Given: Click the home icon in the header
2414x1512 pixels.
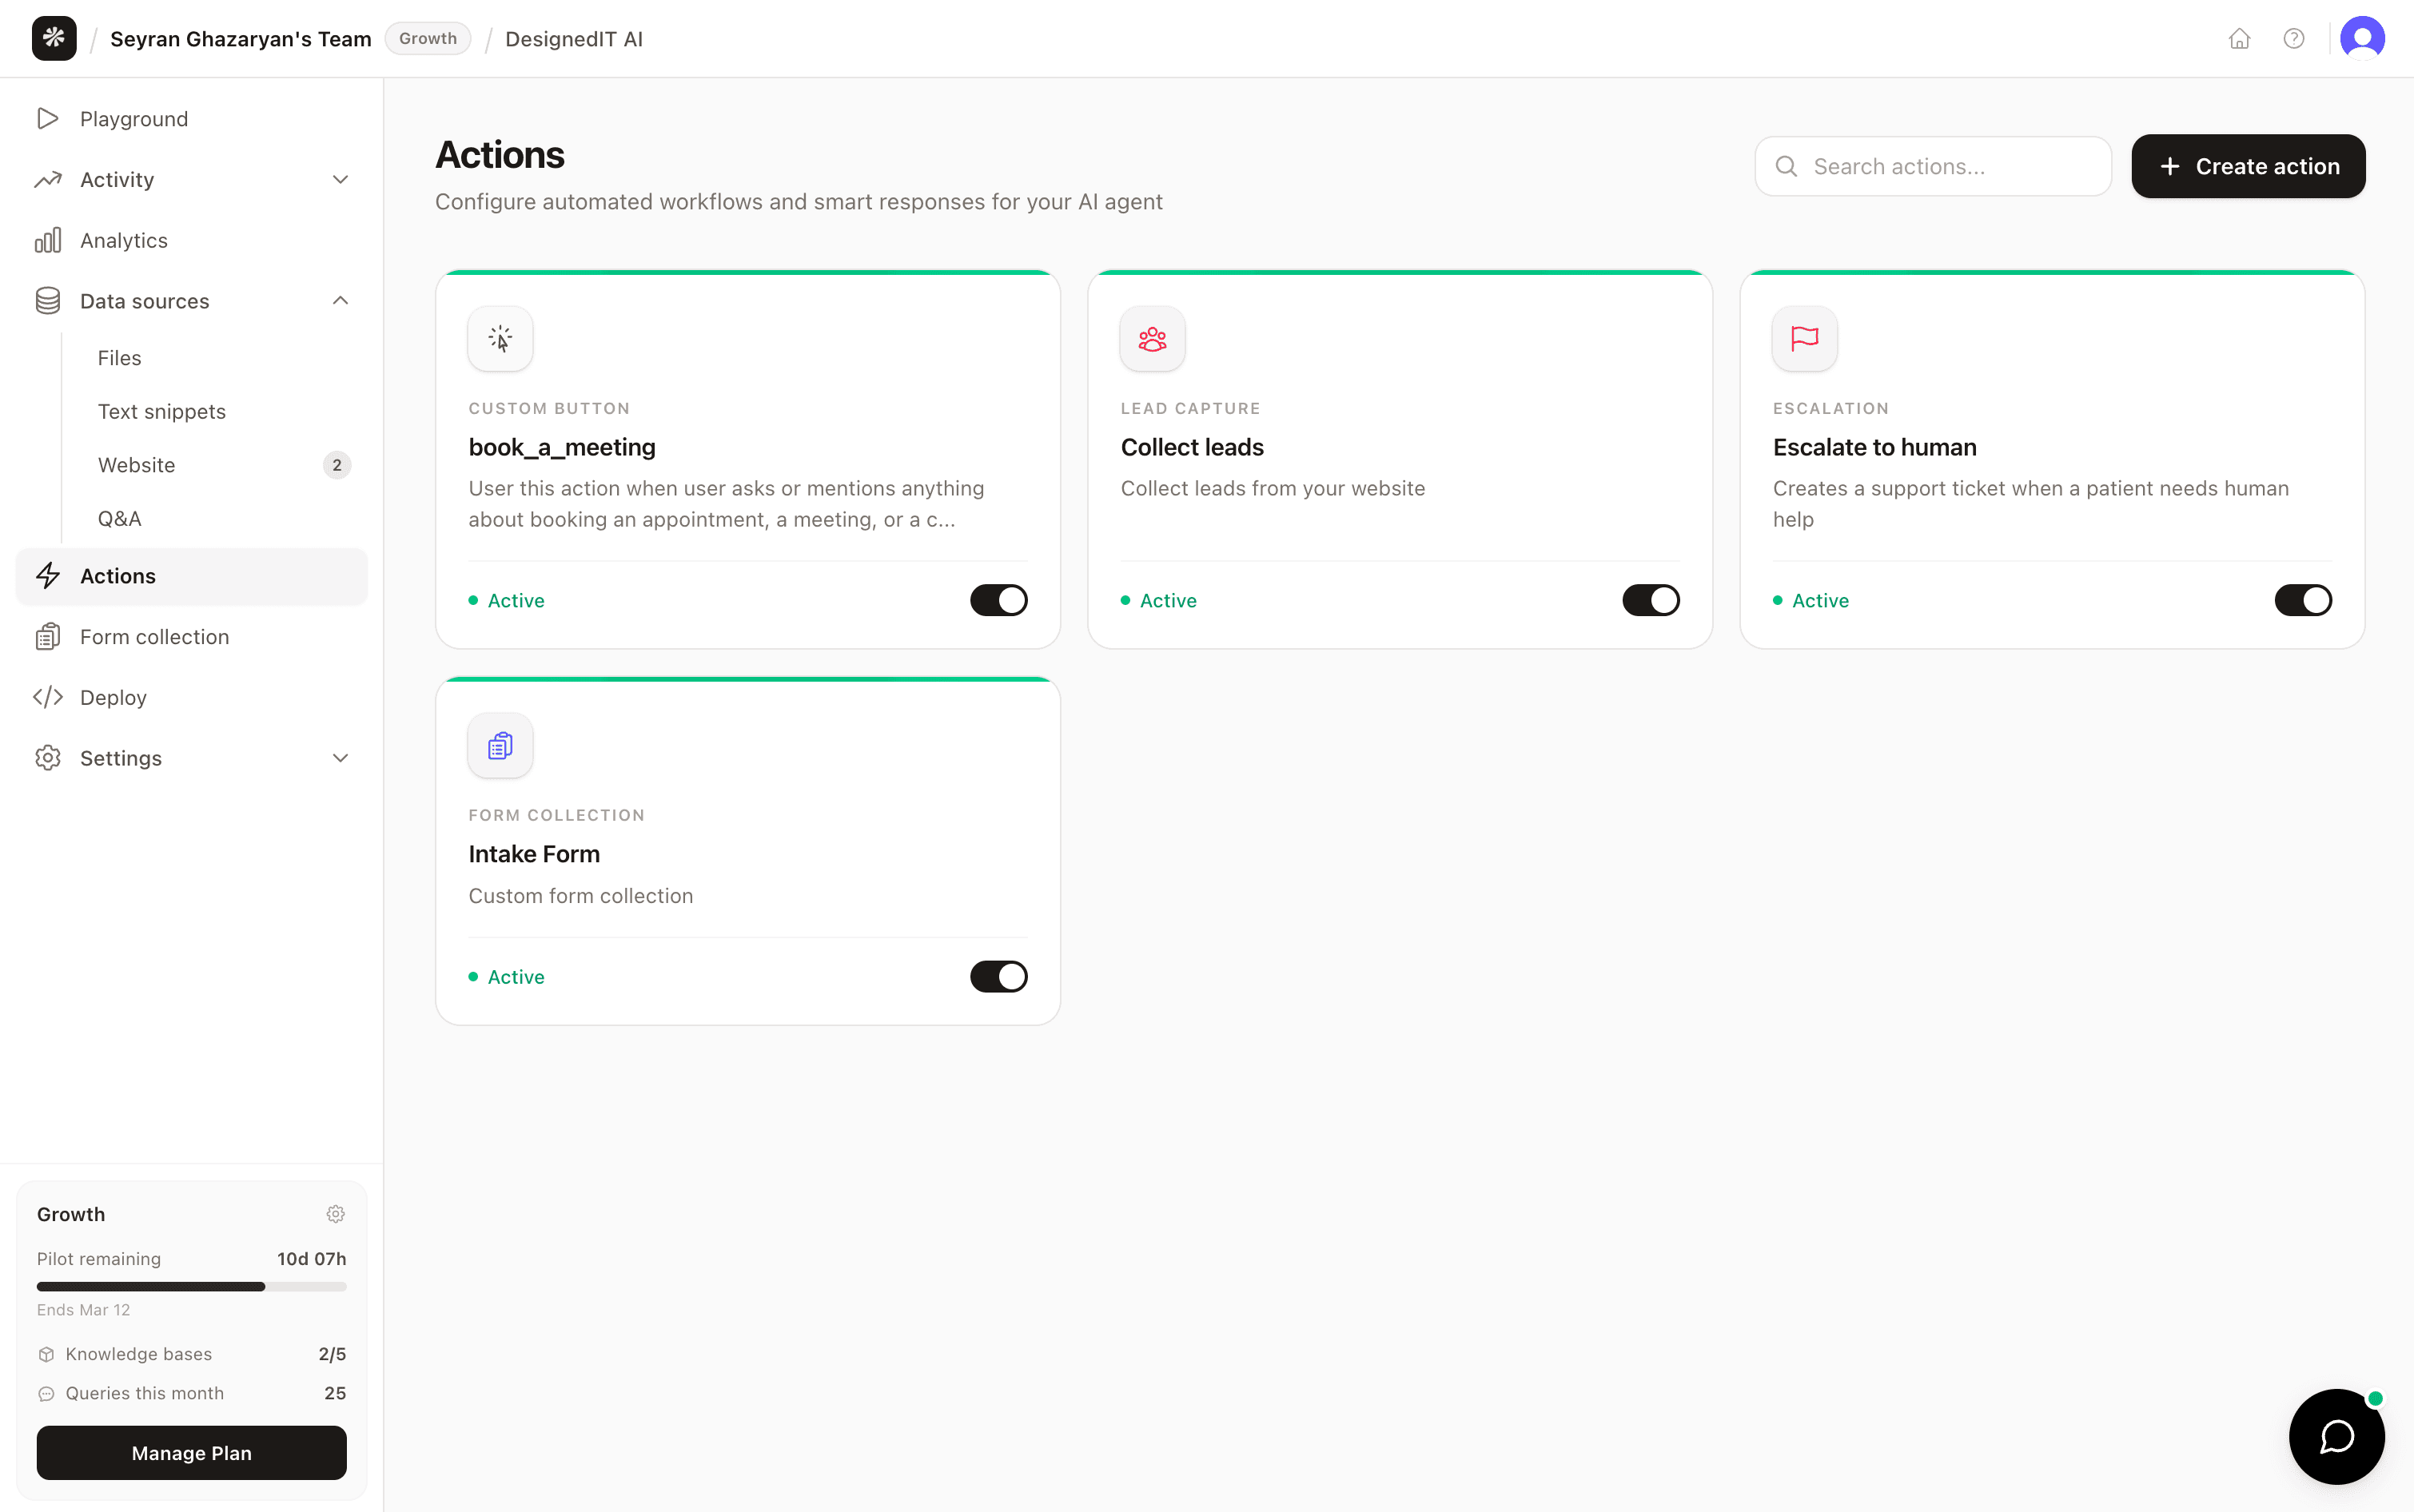Looking at the screenshot, I should click(x=2239, y=39).
